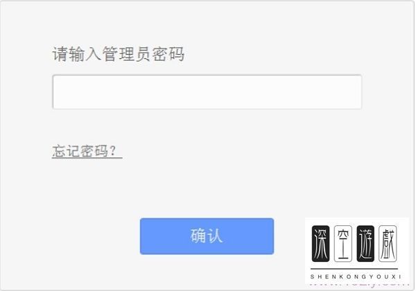The width and height of the screenshot is (416, 291).
Task: Place cursor in the admin password box
Action: pos(207,92)
